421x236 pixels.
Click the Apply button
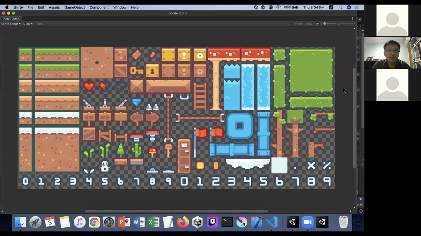coord(308,24)
